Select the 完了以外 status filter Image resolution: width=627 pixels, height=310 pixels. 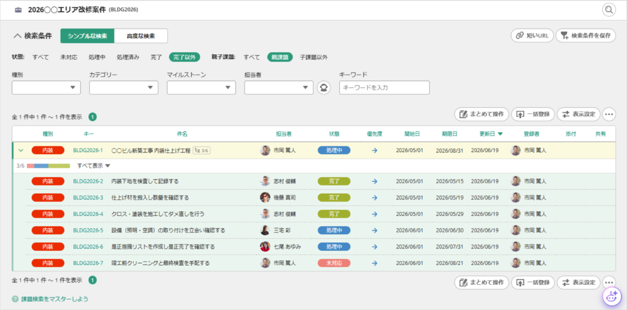184,57
